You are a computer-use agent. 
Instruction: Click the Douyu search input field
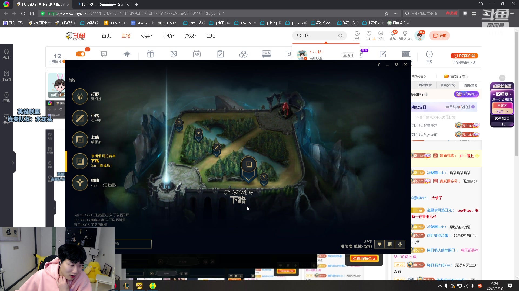[316, 36]
